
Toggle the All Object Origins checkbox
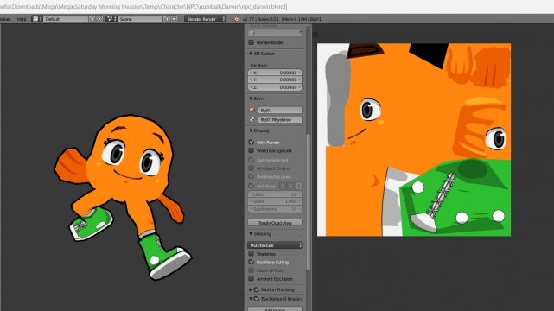pos(252,168)
